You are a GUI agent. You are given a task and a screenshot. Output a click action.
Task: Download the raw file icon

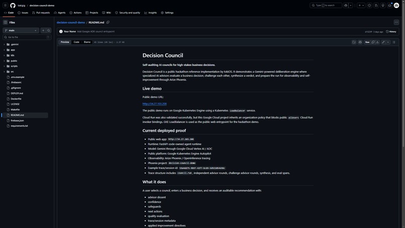[x=377, y=42]
